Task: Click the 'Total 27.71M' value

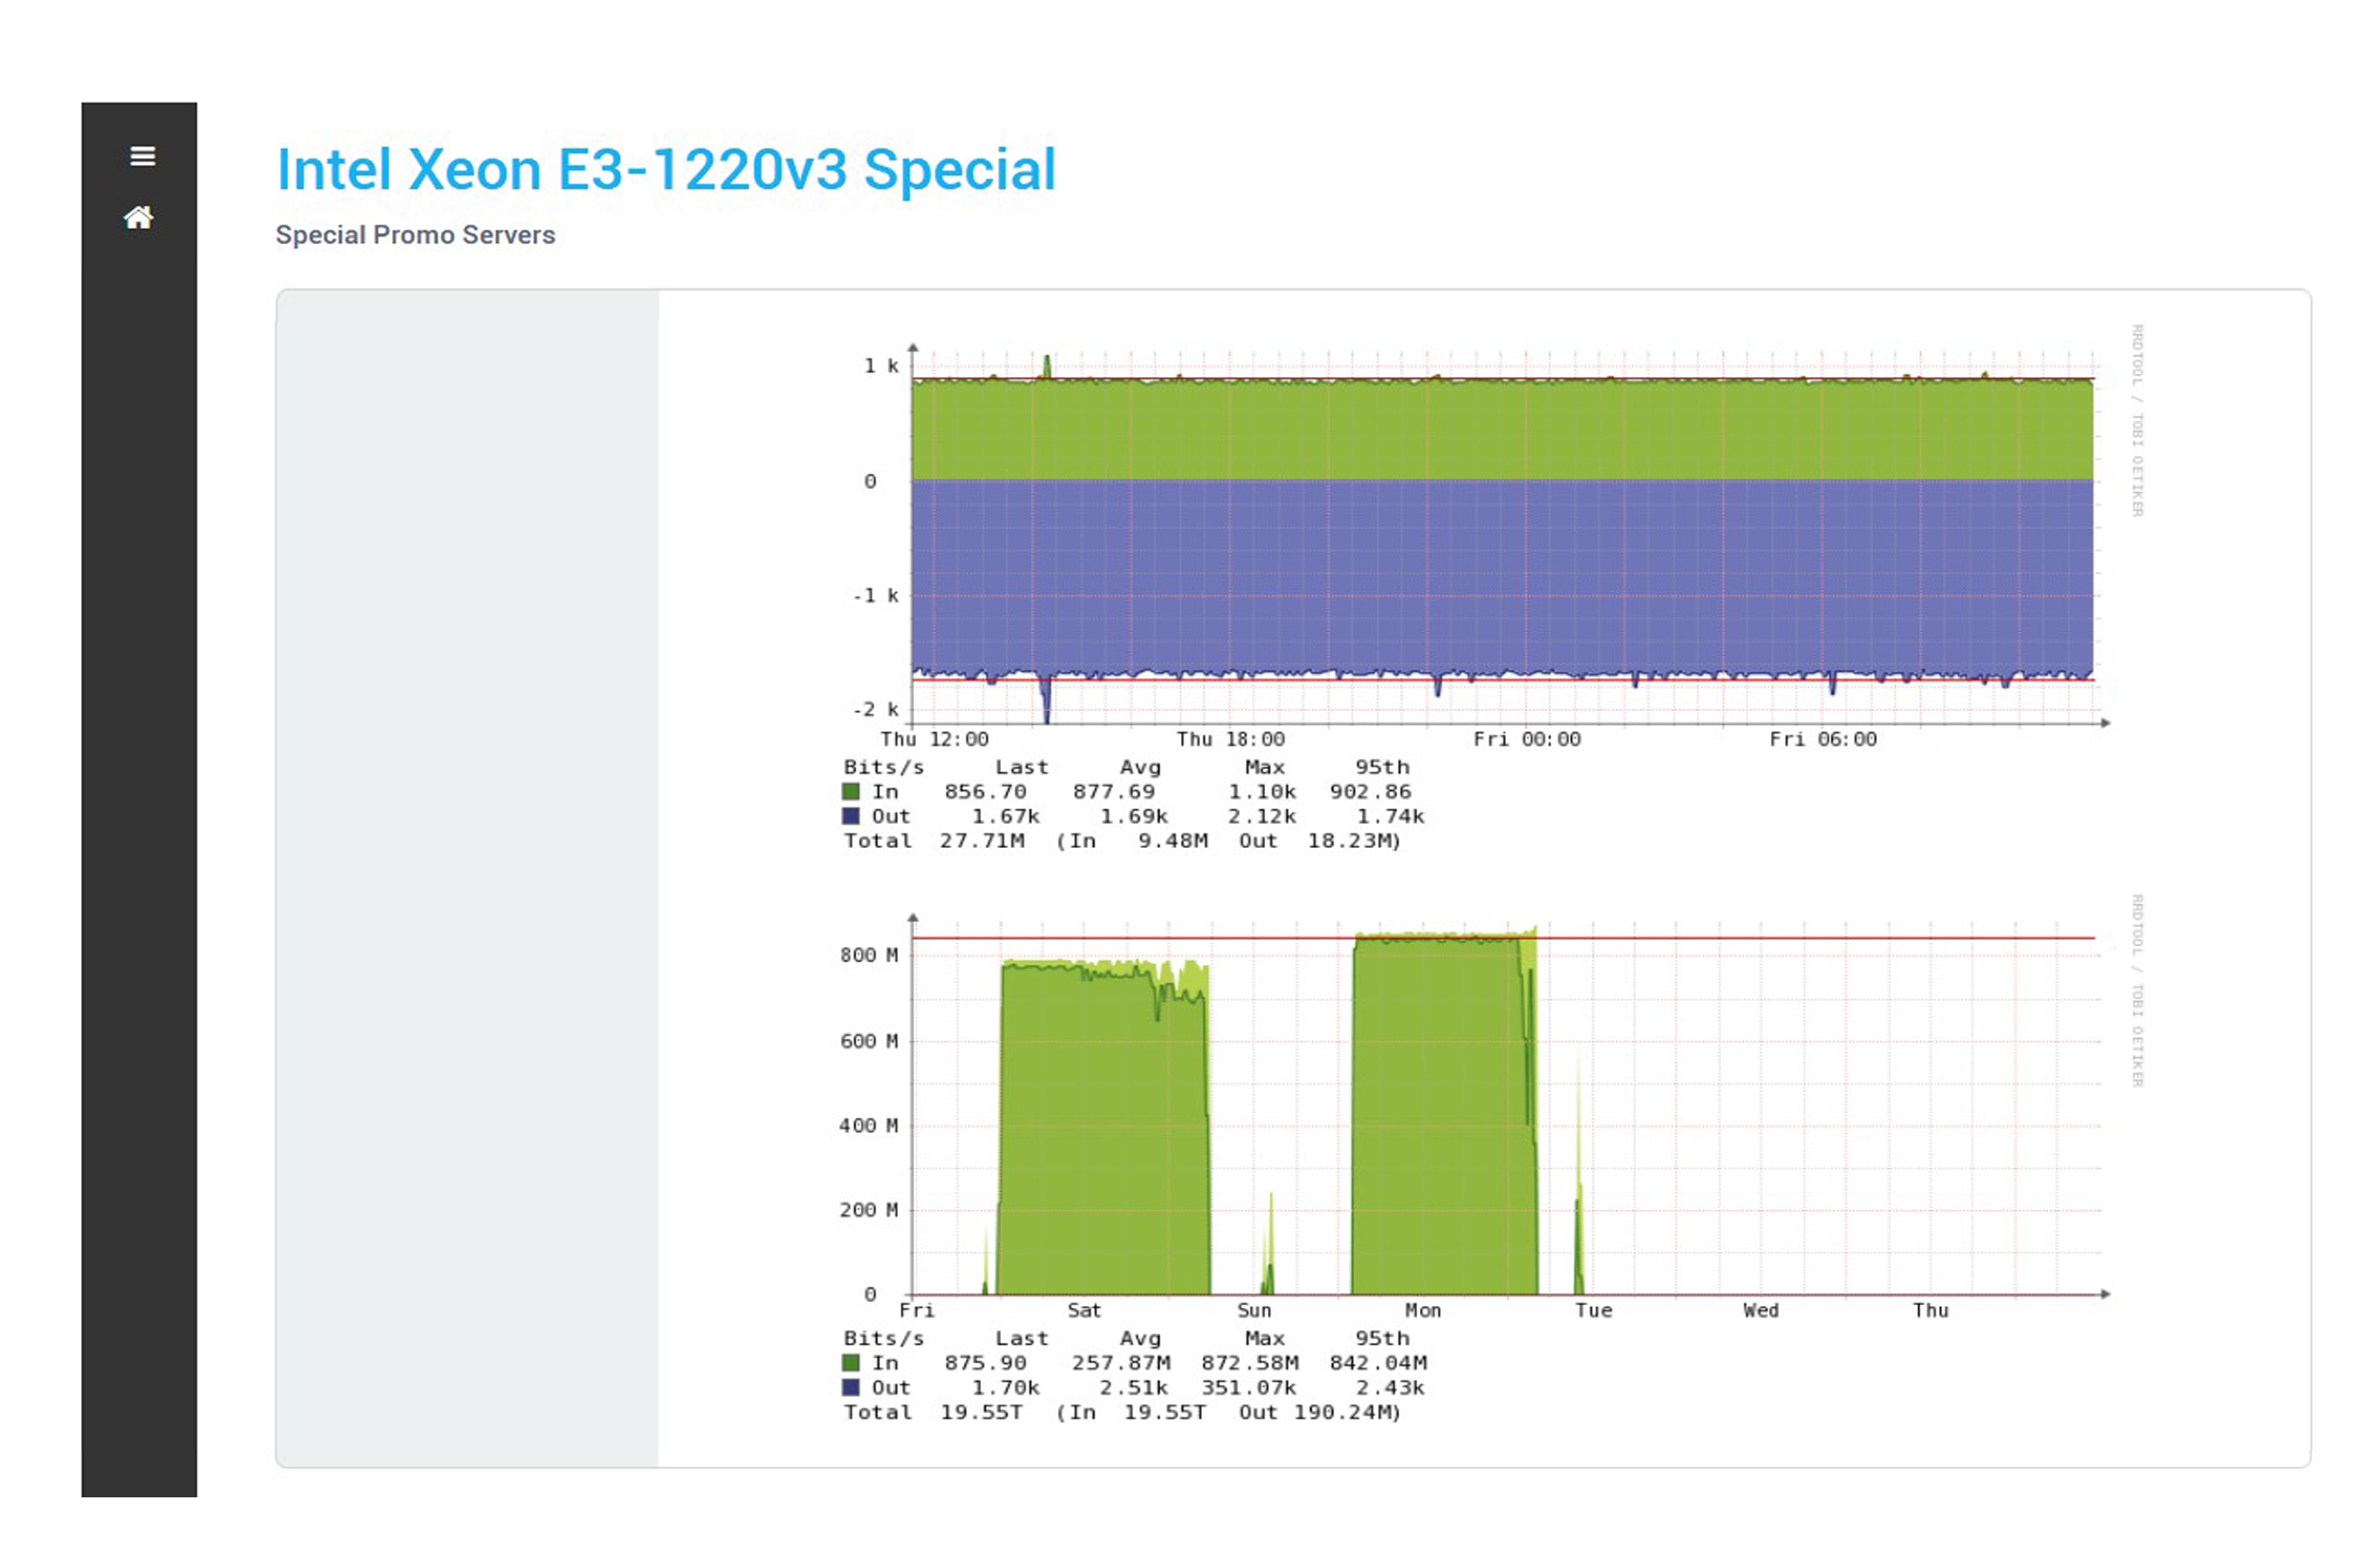Action: 934,841
